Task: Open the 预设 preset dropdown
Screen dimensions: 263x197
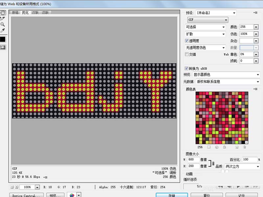Action: pyautogui.click(x=216, y=13)
